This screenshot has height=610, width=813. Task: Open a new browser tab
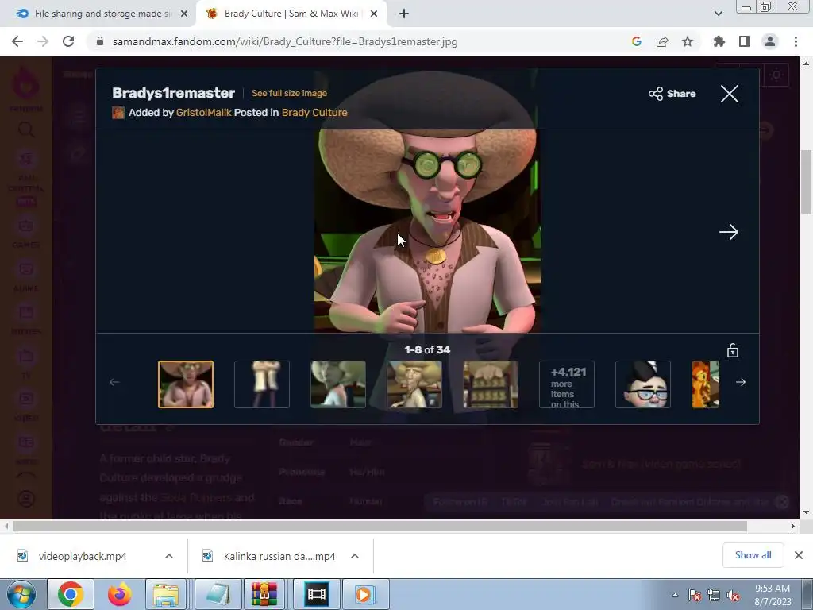click(404, 14)
